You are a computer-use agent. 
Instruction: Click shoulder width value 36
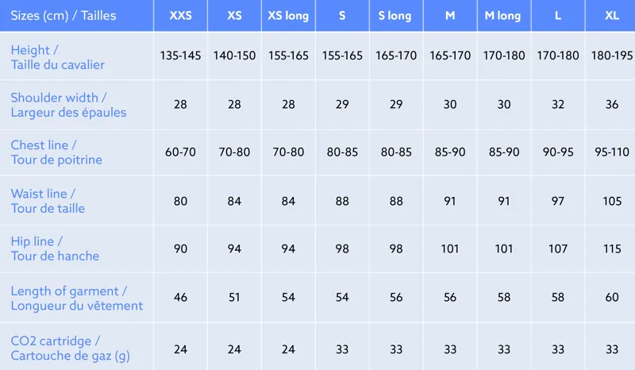click(611, 104)
